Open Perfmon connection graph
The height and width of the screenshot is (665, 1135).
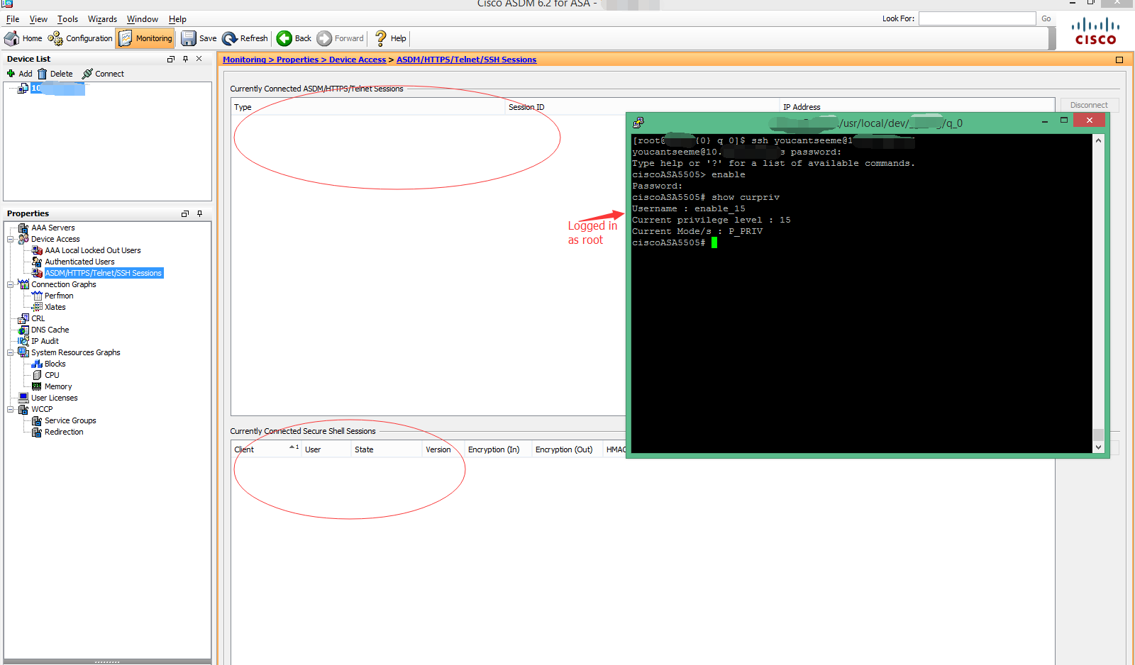pyautogui.click(x=59, y=296)
